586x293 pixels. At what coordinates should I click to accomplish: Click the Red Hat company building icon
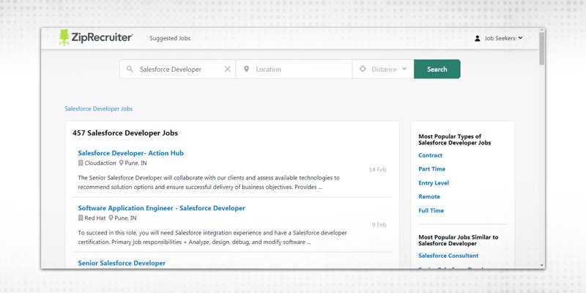81,218
